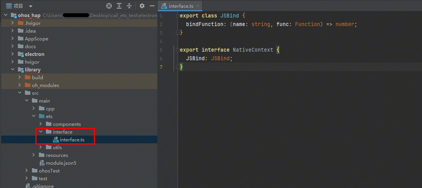The height and width of the screenshot is (188, 422).
Task: Collapse the src folder
Action: [x=19, y=93]
